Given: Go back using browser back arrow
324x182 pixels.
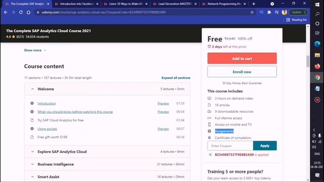Looking at the screenshot, I should coord(6,12).
